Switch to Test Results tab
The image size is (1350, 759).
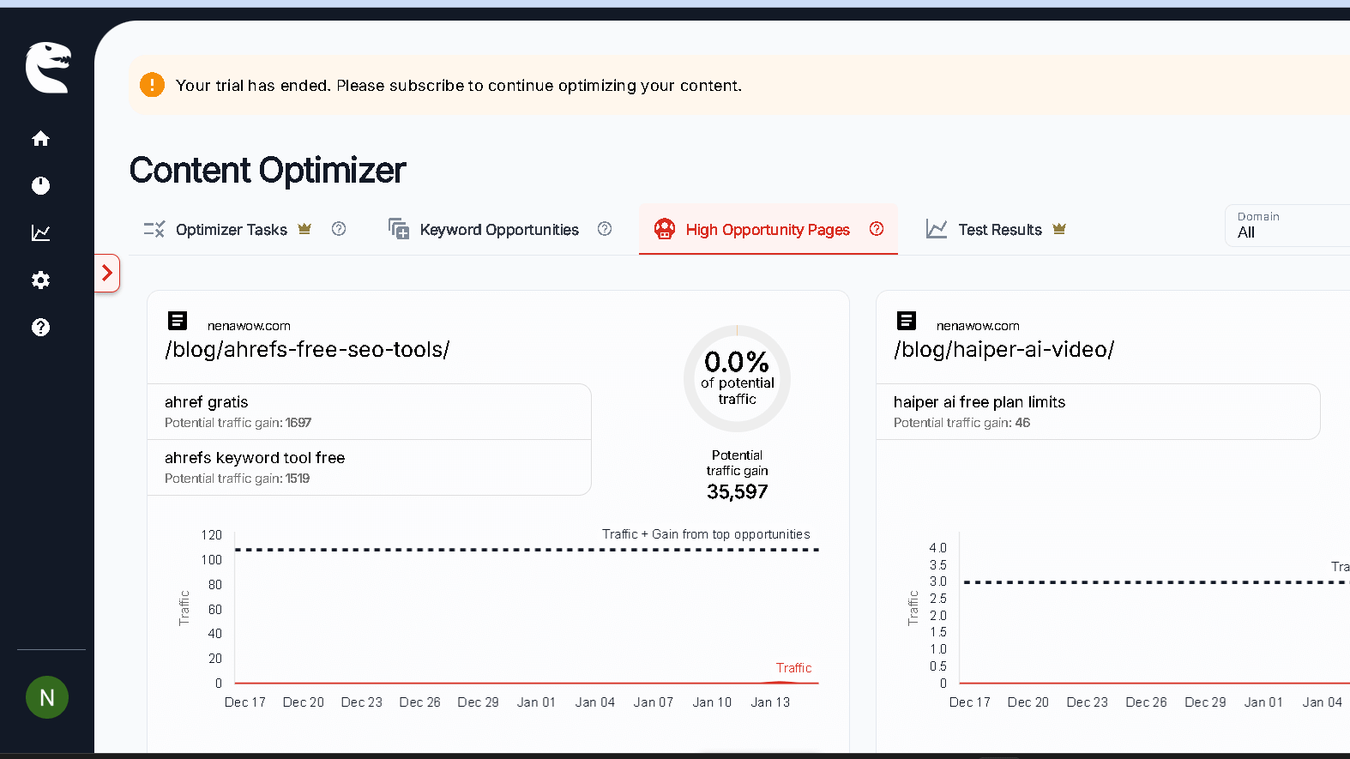click(x=1000, y=230)
